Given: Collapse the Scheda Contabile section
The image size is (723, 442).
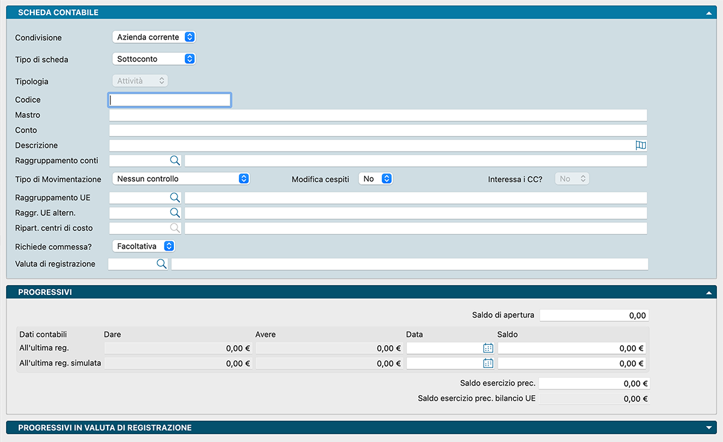Looking at the screenshot, I should click(708, 13).
